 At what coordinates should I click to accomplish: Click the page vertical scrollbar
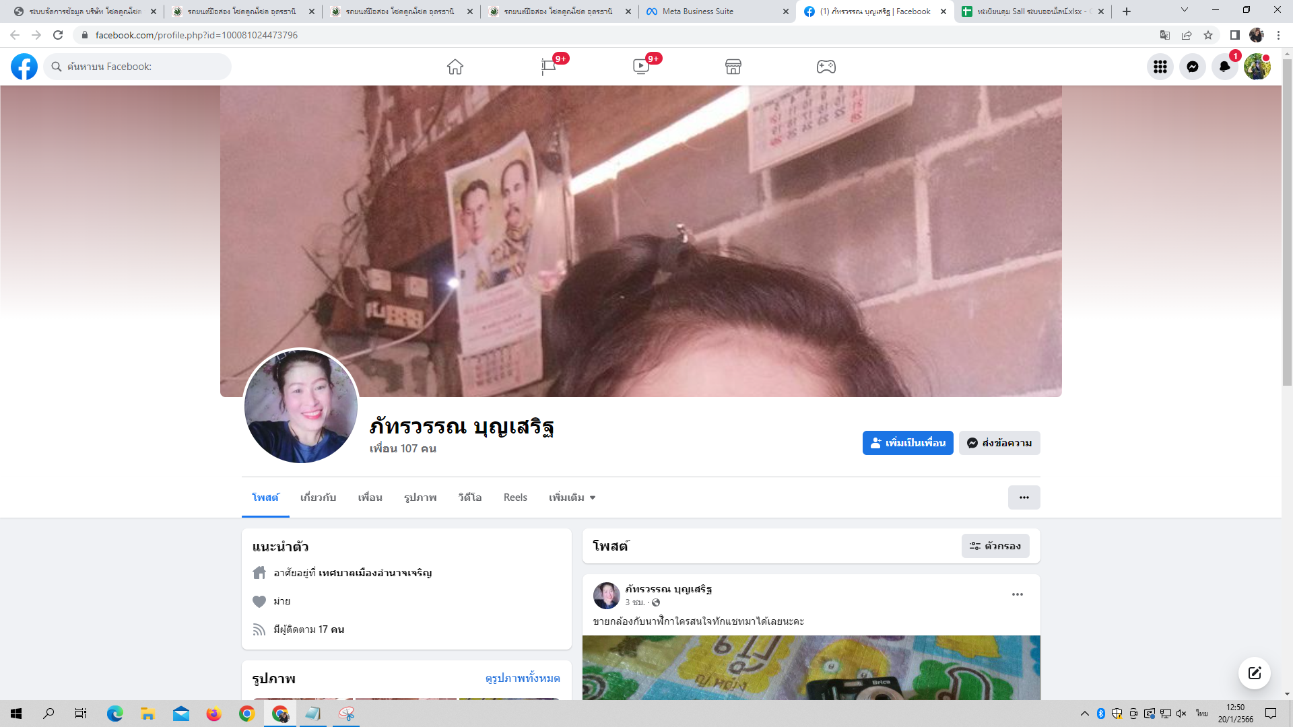[x=1287, y=222]
